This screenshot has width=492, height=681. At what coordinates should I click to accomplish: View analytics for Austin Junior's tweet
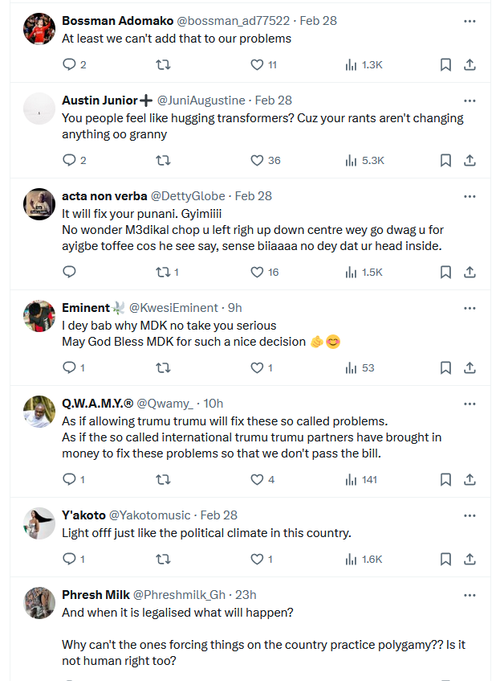coord(351,160)
